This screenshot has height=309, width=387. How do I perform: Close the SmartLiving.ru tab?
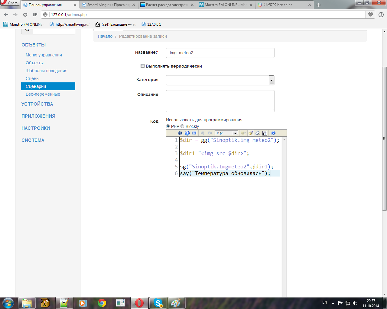[x=134, y=5]
